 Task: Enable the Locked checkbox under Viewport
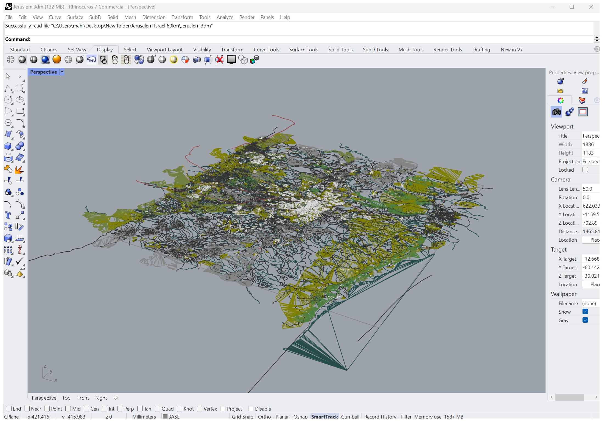(586, 170)
